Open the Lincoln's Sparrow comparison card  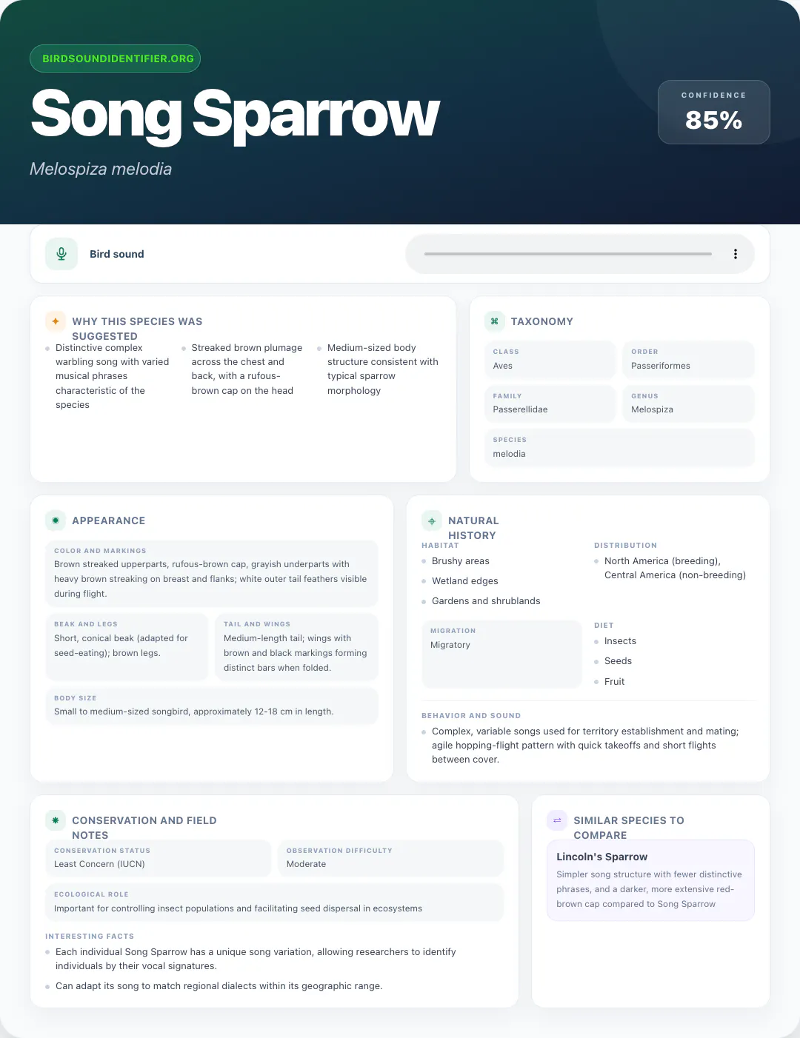650,880
